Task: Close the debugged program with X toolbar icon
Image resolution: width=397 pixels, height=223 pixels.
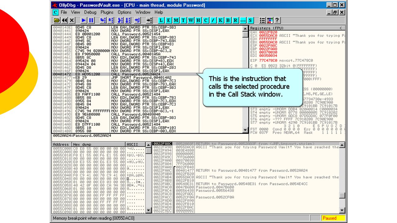Action: [72, 20]
